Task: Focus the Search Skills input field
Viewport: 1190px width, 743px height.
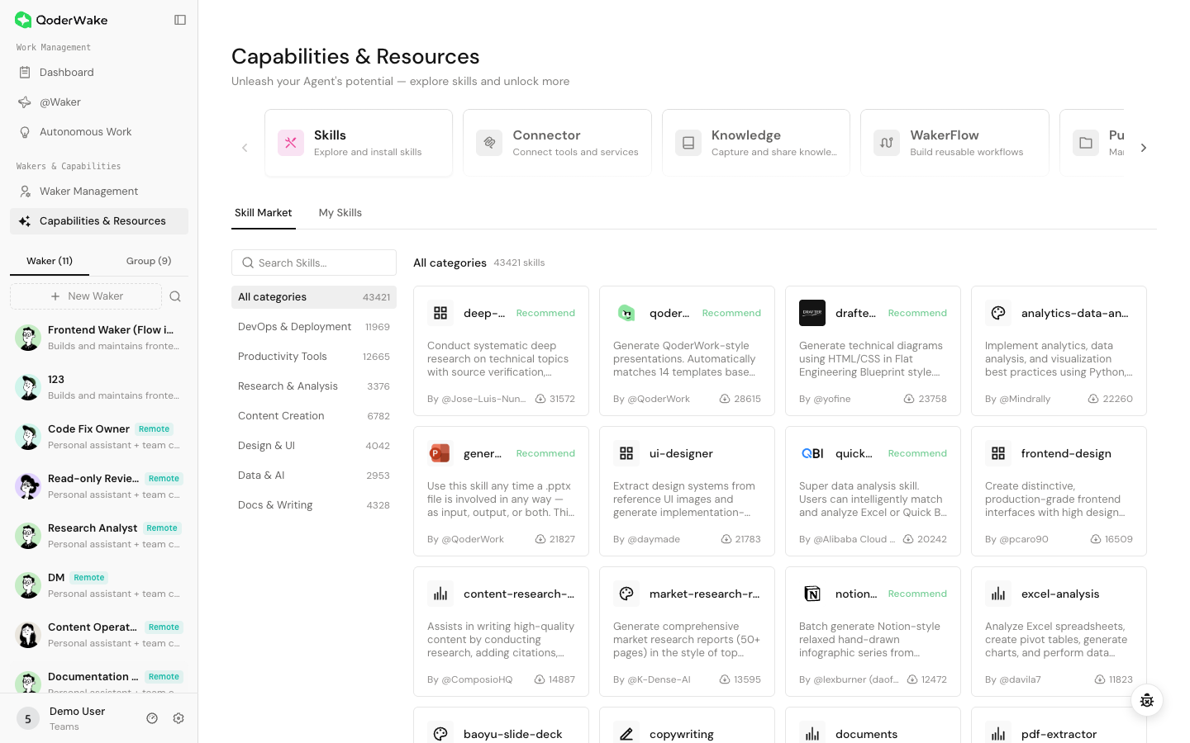Action: tap(314, 263)
